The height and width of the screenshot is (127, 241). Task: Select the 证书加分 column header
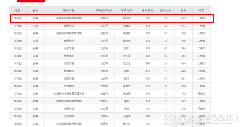pos(166,11)
